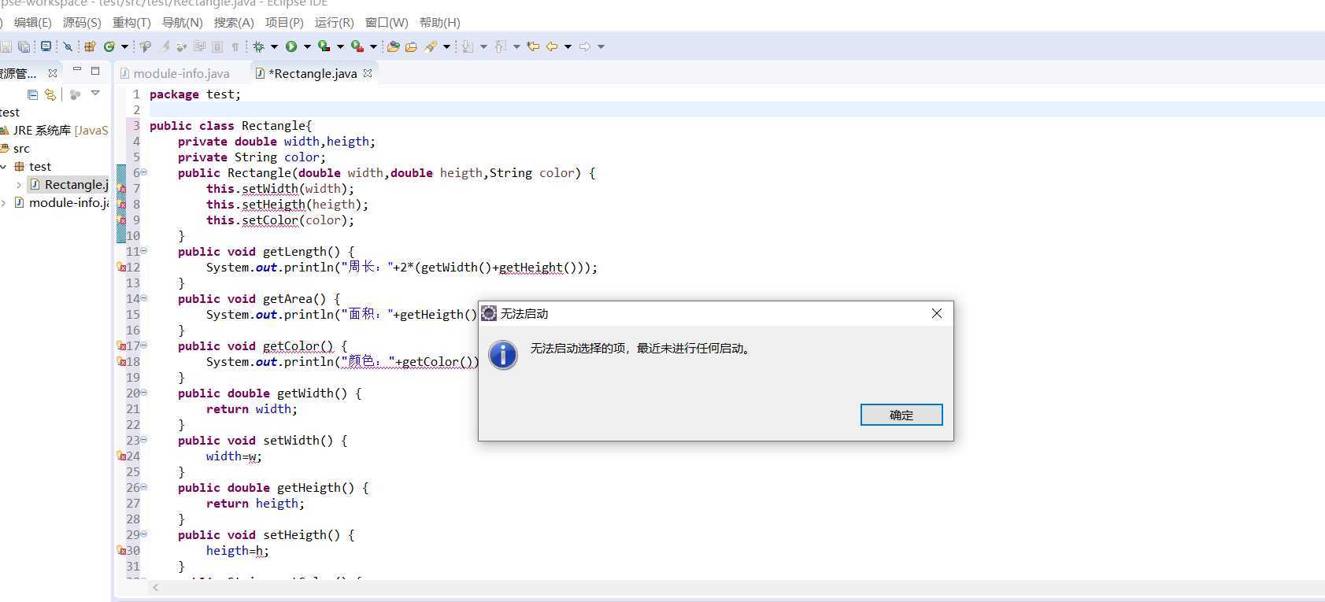Click the Search flashlight icon

pyautogui.click(x=431, y=46)
